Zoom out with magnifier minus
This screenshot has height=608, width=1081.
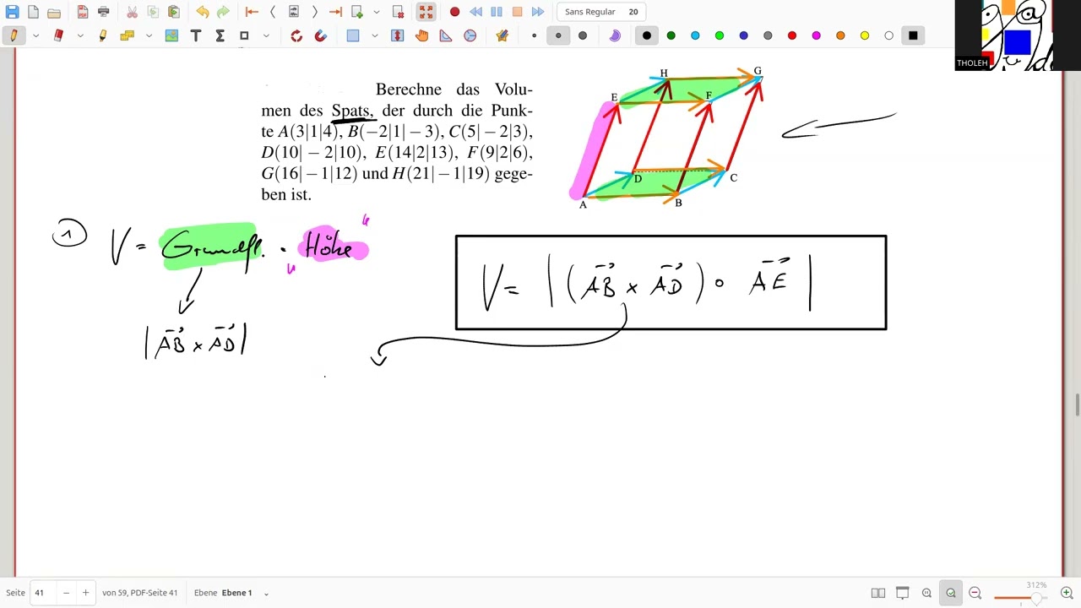click(975, 593)
